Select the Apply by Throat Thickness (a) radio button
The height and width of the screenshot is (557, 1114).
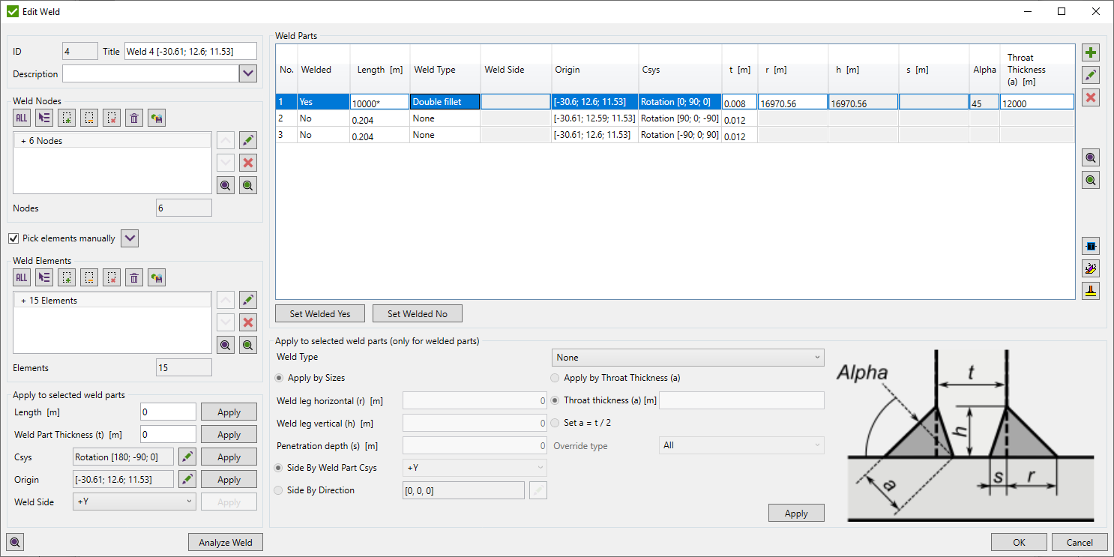555,377
